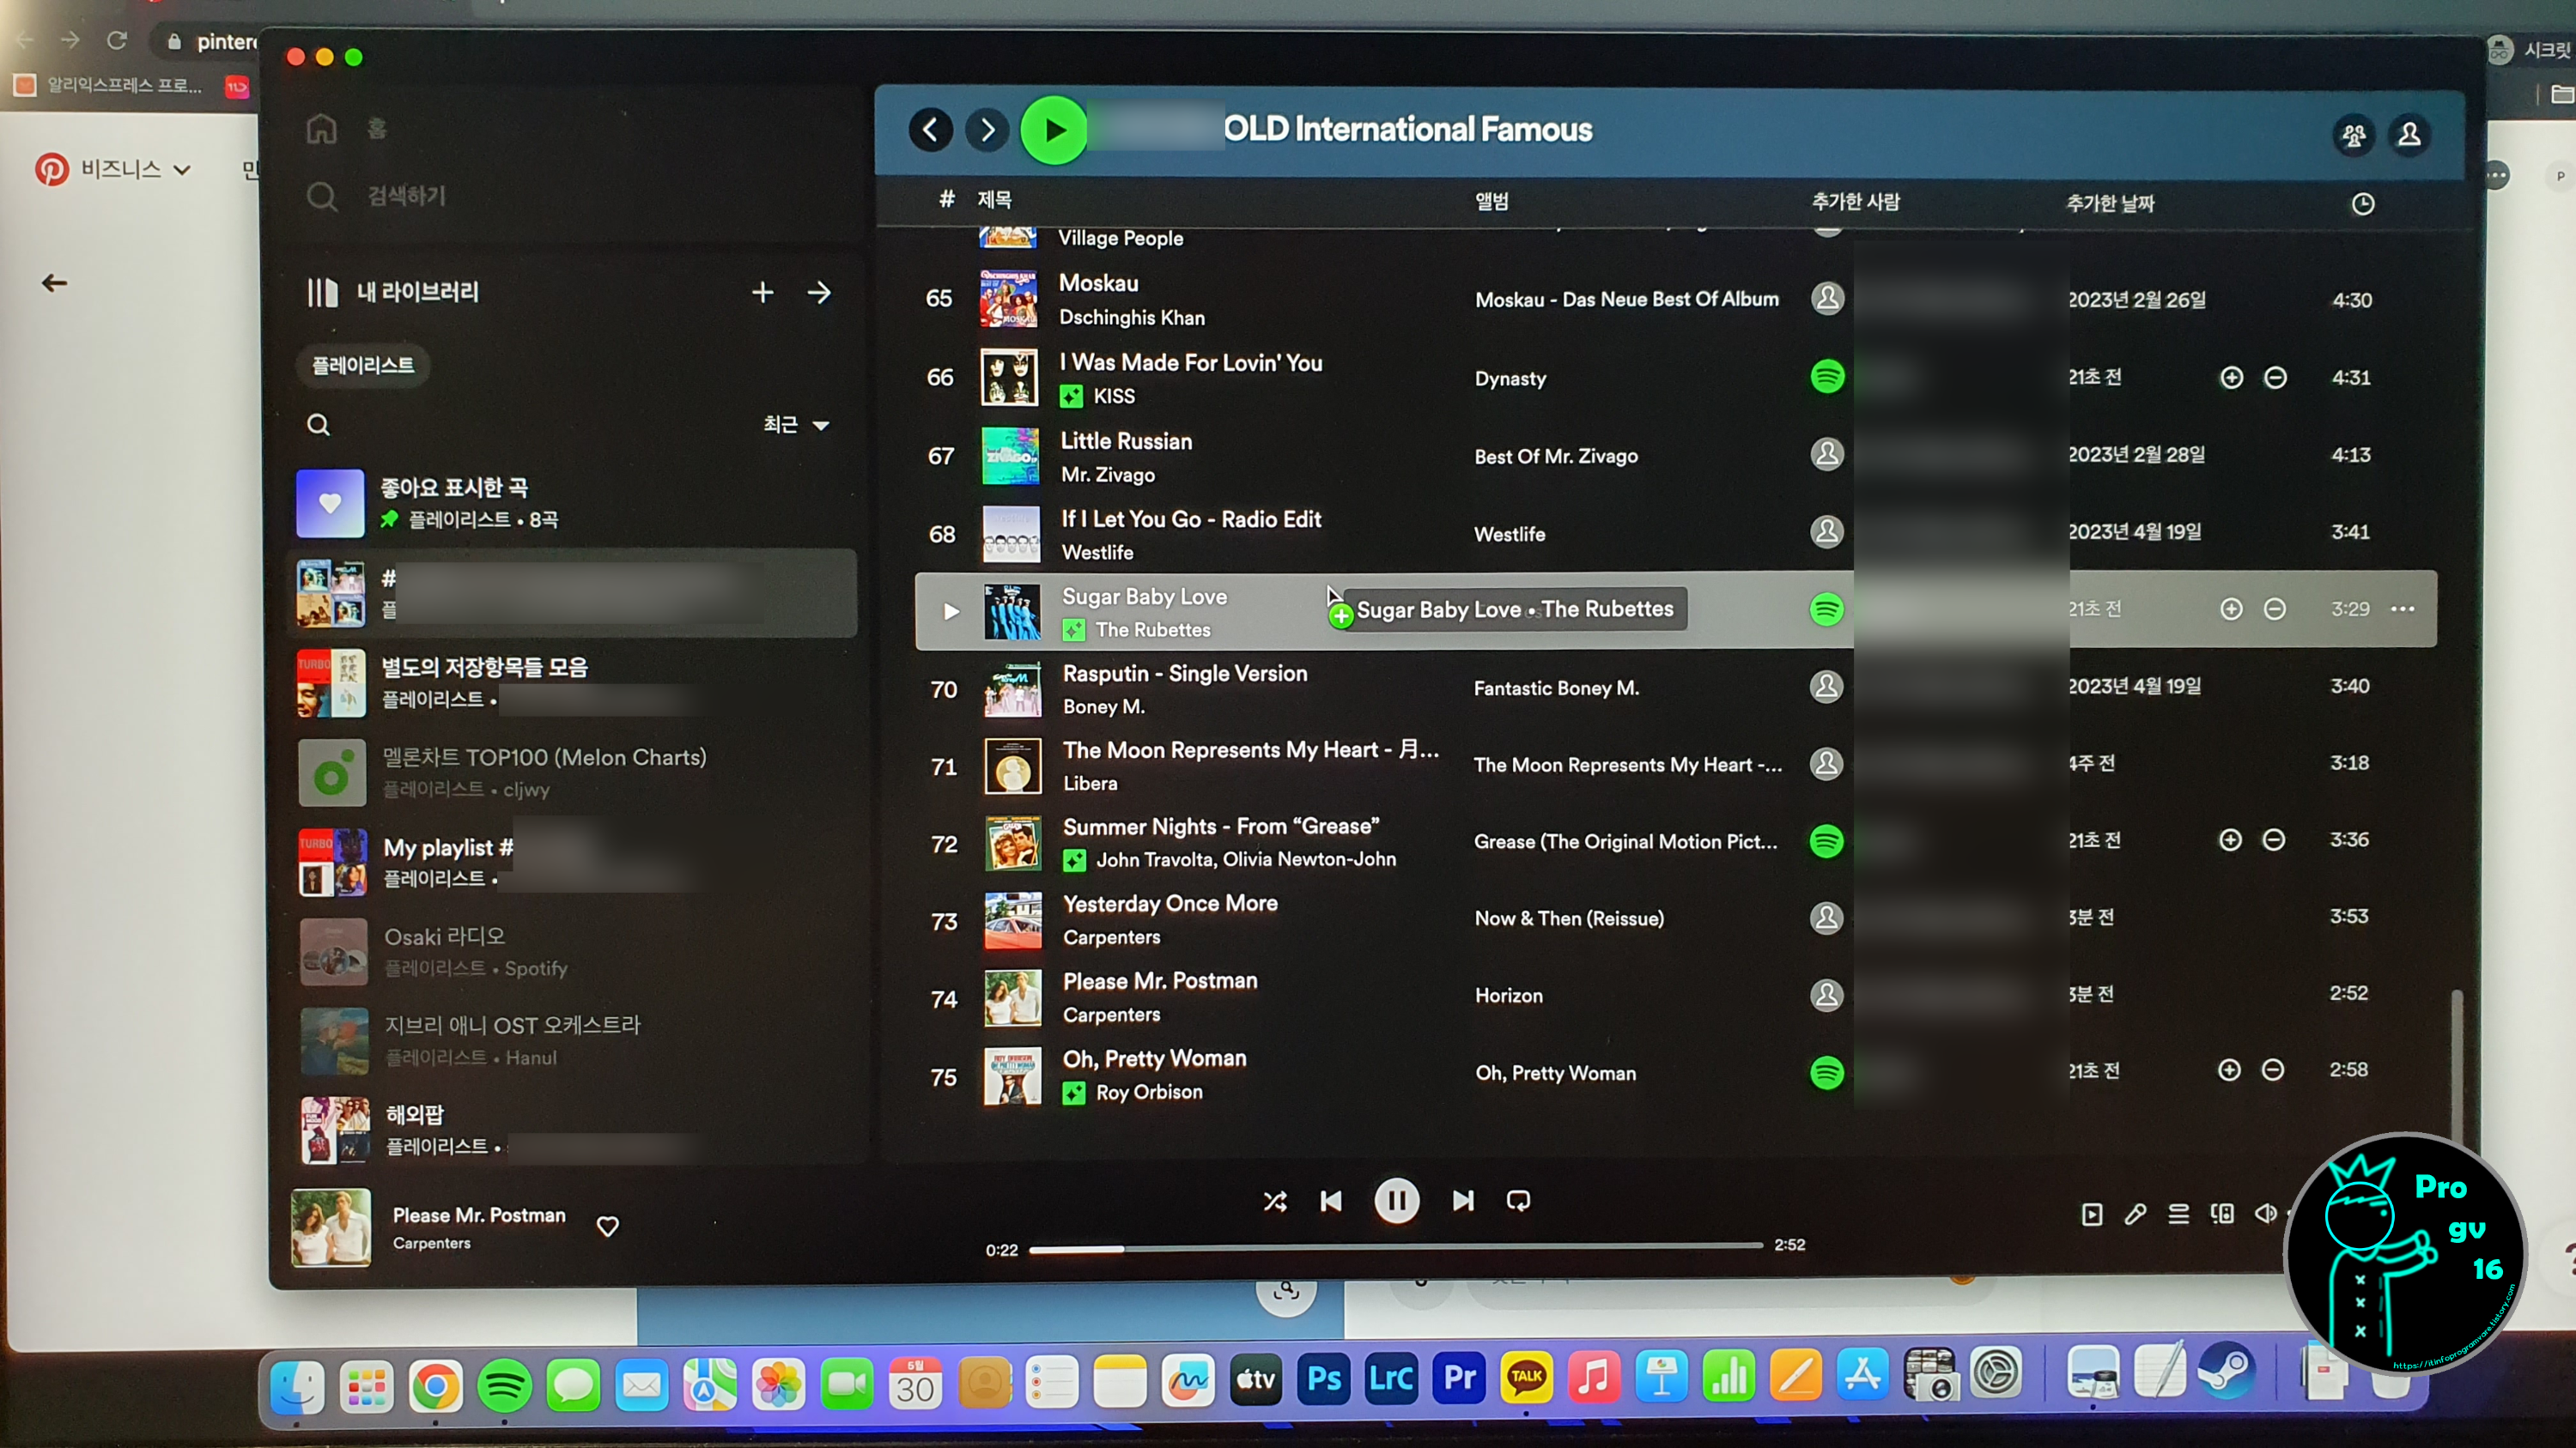Like Please Mr. Postman with heart icon

(x=607, y=1227)
